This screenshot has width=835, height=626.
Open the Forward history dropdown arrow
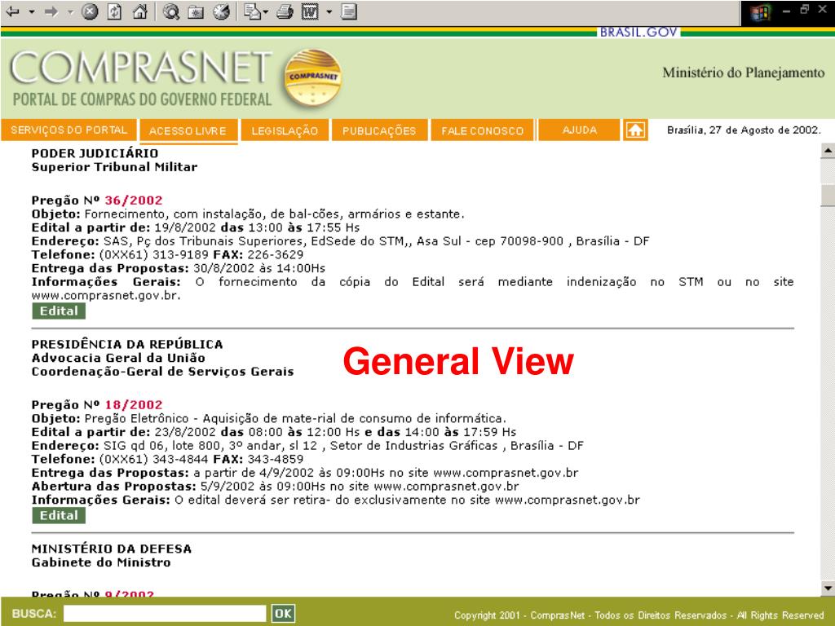point(70,11)
